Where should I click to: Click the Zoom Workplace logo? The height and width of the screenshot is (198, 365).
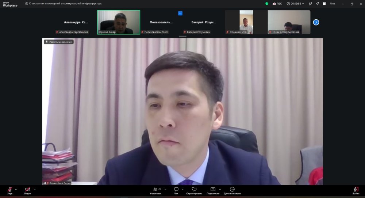(x=10, y=4)
